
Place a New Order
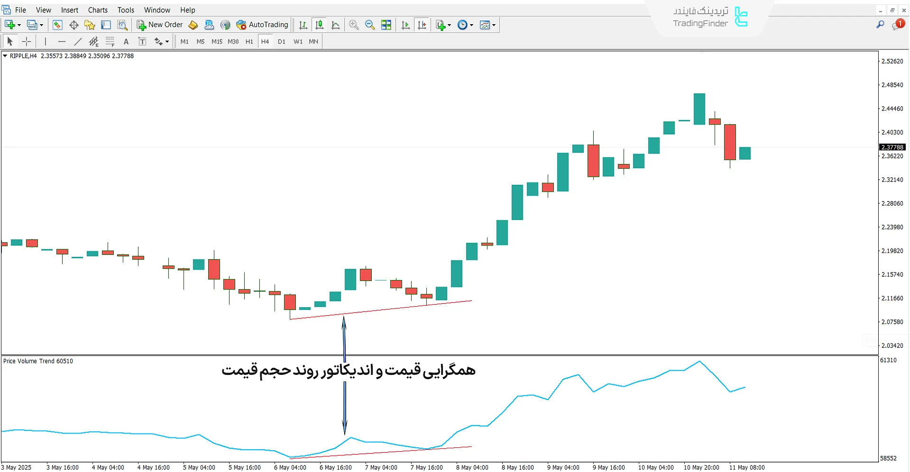tap(159, 25)
